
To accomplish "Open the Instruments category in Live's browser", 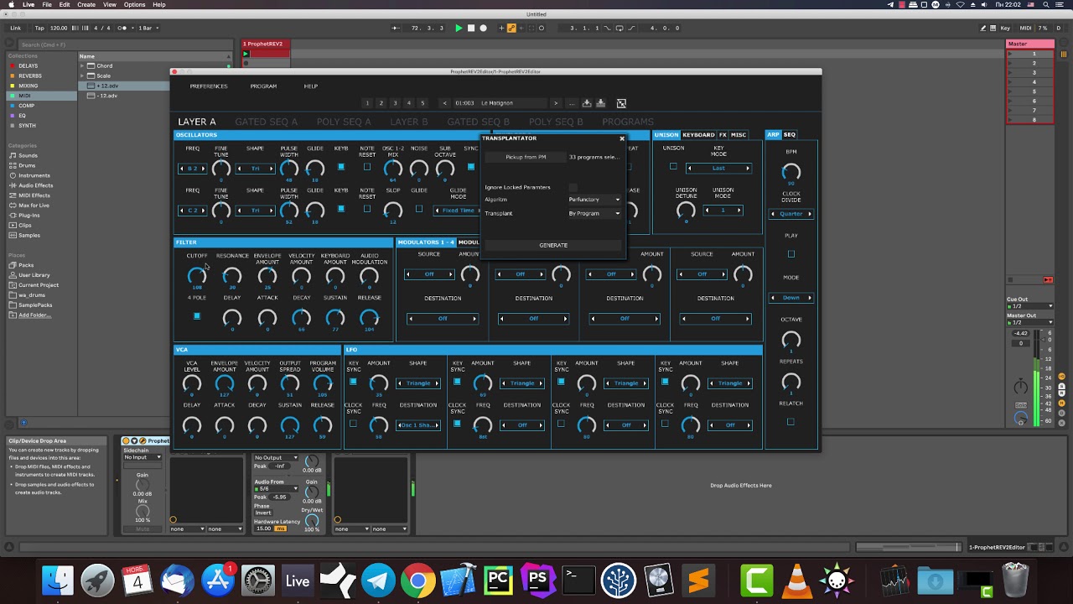I will coord(34,175).
